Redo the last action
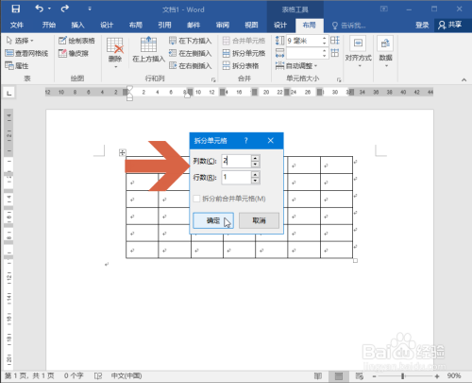The width and height of the screenshot is (472, 383). 64,9
